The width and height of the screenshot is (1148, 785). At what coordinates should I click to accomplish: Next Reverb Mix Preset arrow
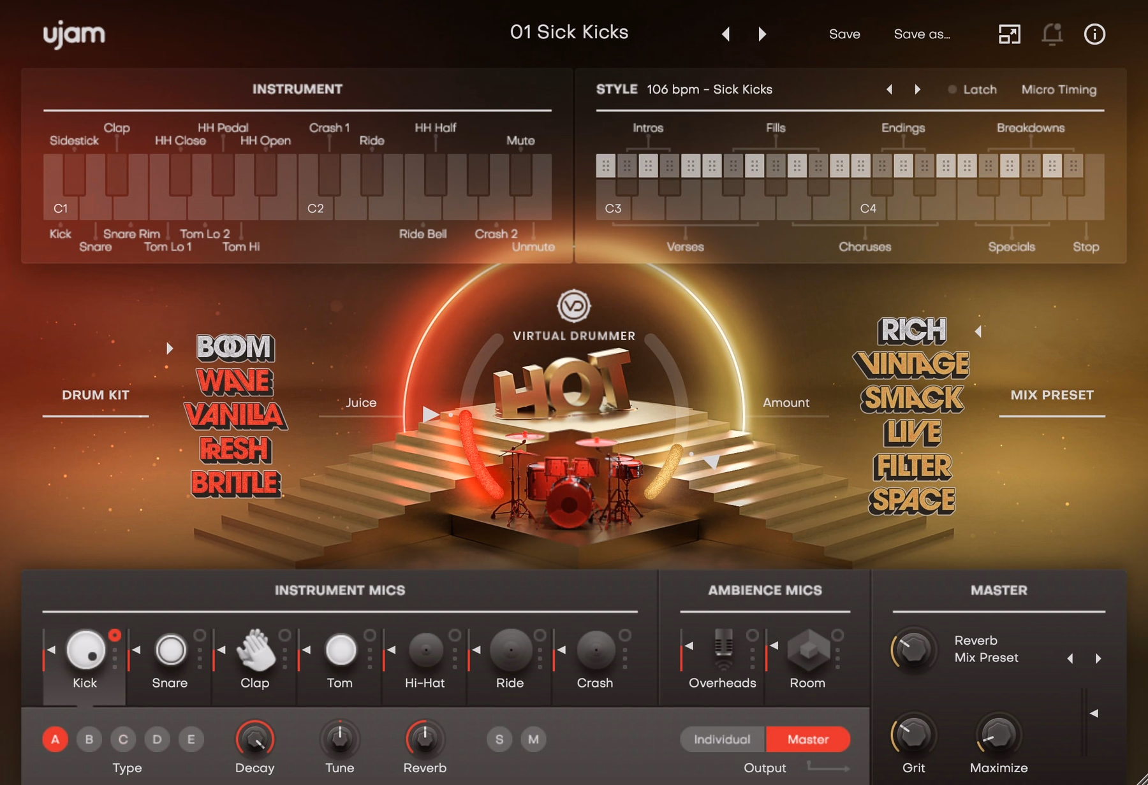tap(1098, 658)
